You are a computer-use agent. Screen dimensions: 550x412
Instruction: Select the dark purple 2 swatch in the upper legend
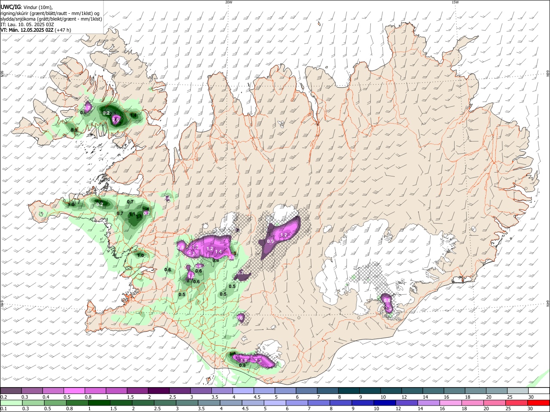[x=158, y=391]
